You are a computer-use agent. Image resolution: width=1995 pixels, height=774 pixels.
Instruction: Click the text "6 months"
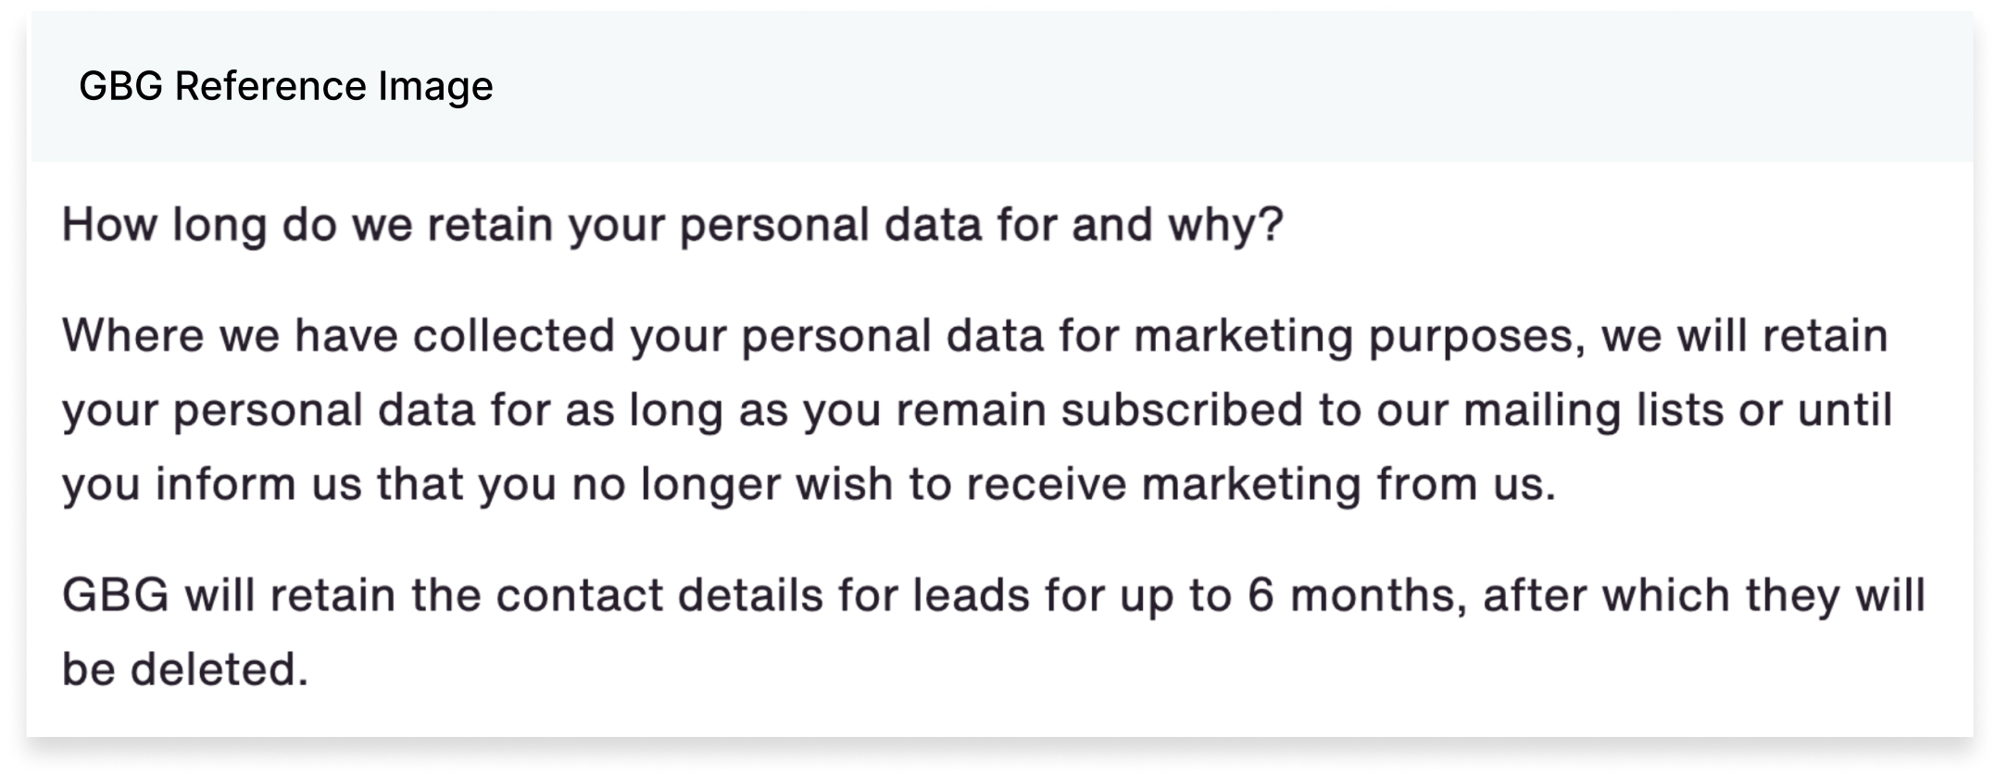pyautogui.click(x=1357, y=595)
